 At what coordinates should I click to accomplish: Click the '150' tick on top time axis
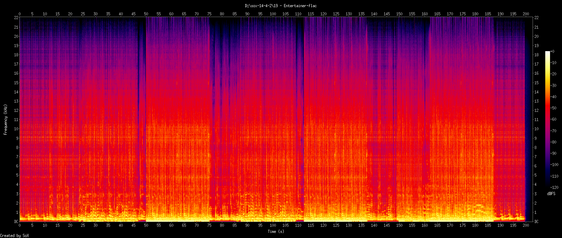(x=399, y=14)
